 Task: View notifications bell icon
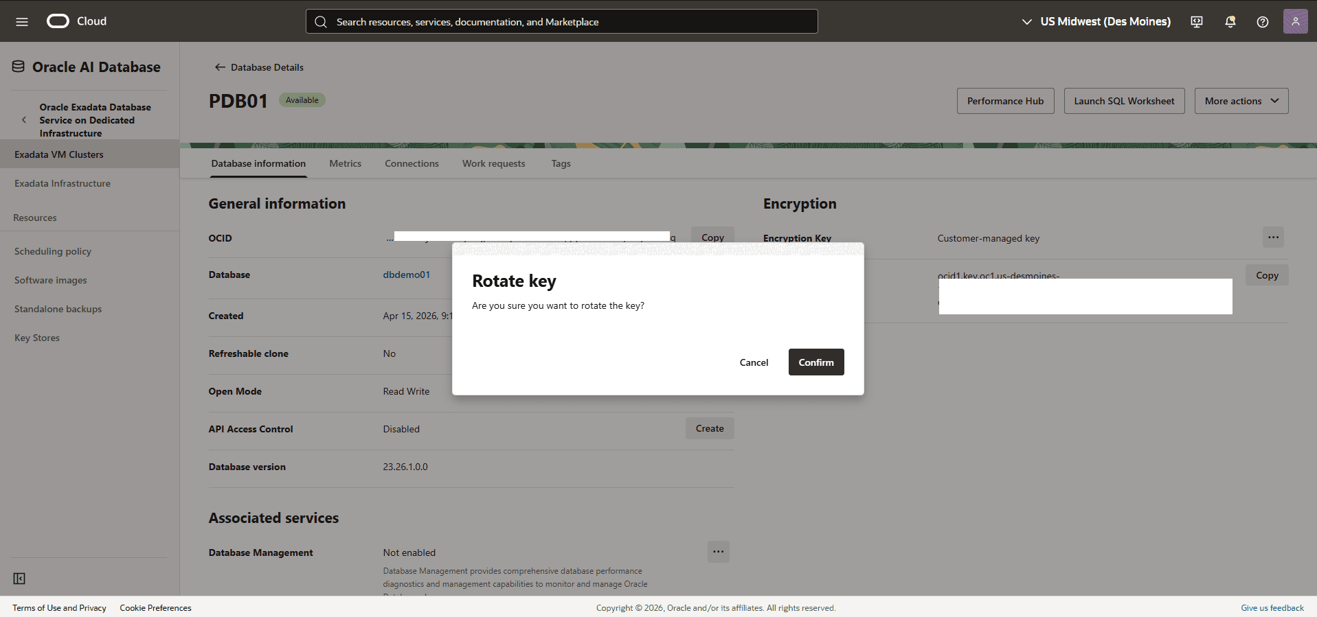click(1230, 21)
